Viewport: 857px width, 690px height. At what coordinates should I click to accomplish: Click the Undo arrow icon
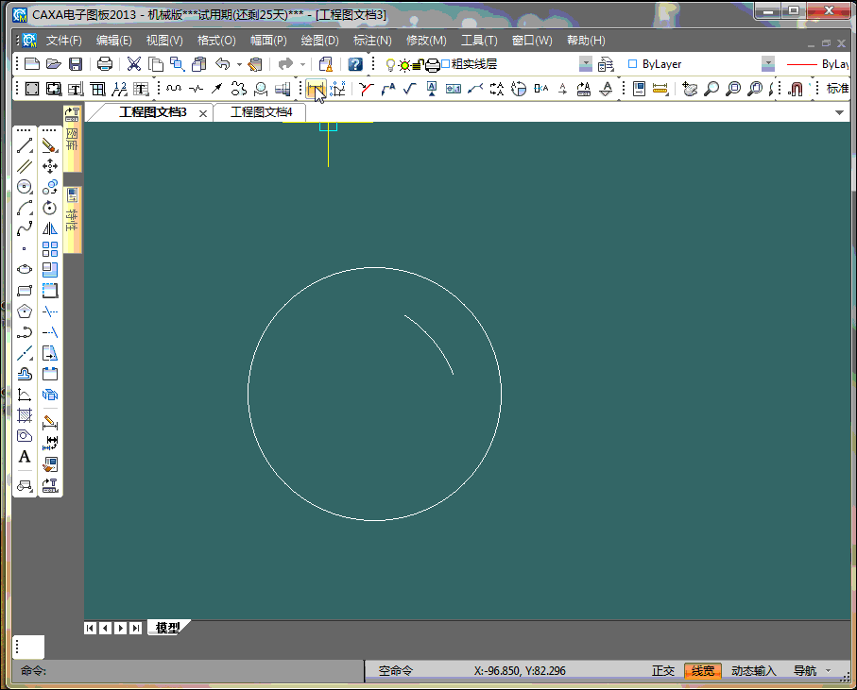(222, 64)
